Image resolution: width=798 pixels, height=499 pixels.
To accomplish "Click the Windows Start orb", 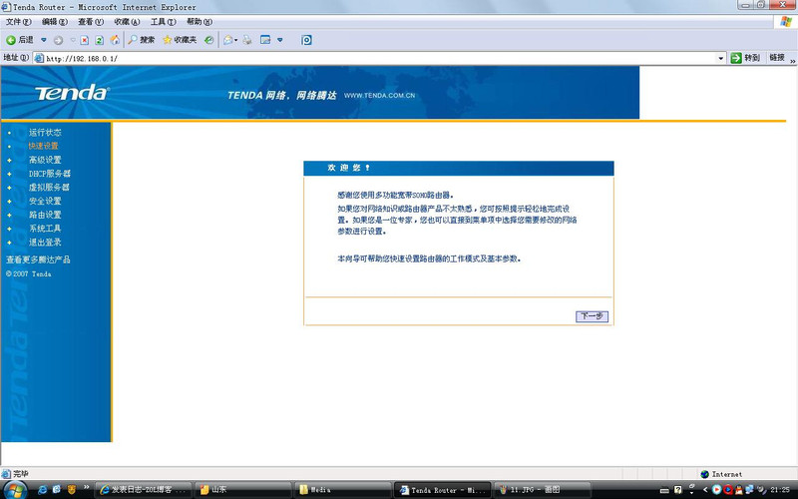I will [x=15, y=490].
